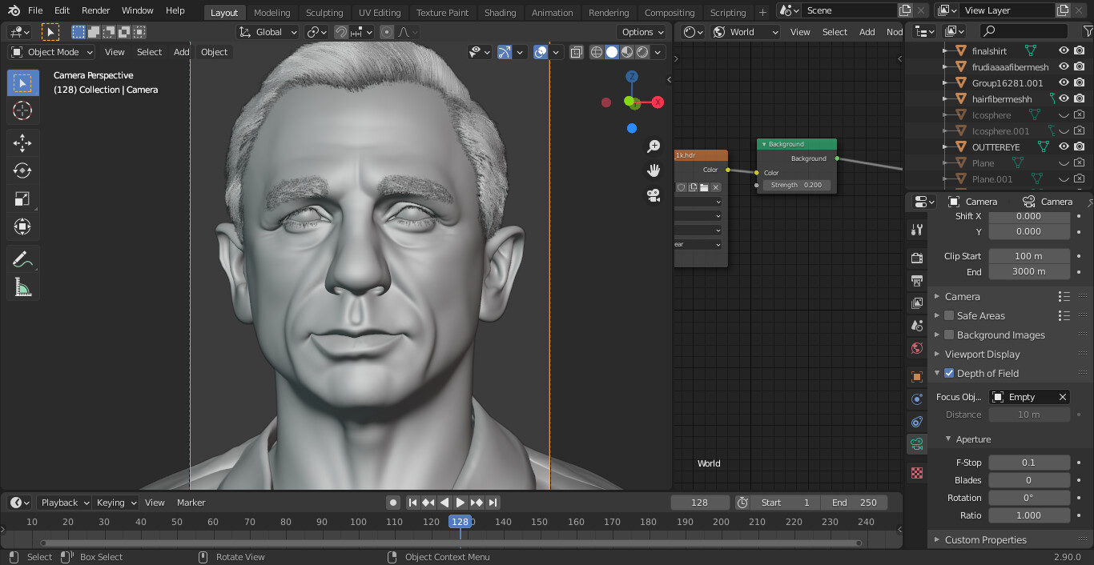Click the auto keying record button

tap(393, 503)
